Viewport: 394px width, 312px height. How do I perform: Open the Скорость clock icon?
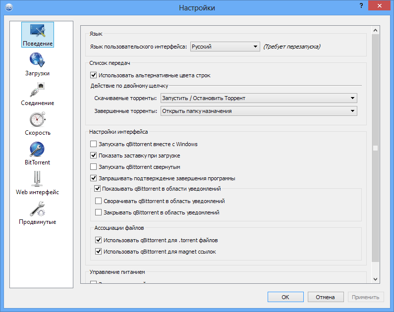click(x=37, y=119)
